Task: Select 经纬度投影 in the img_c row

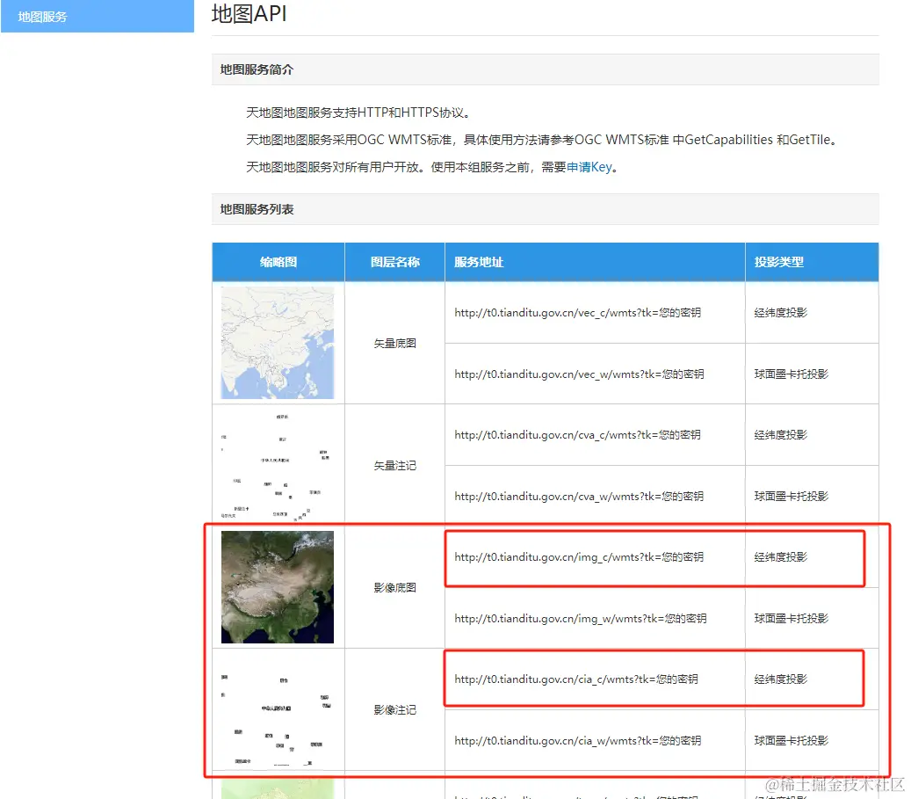Action: tap(780, 557)
